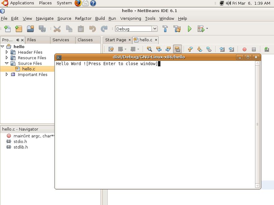Open the Build menu
The image size is (274, 205).
coord(100,19)
